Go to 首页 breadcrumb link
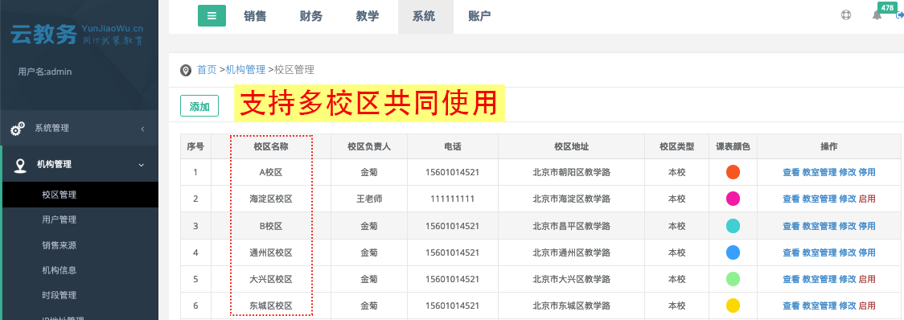This screenshot has width=904, height=320. point(207,70)
